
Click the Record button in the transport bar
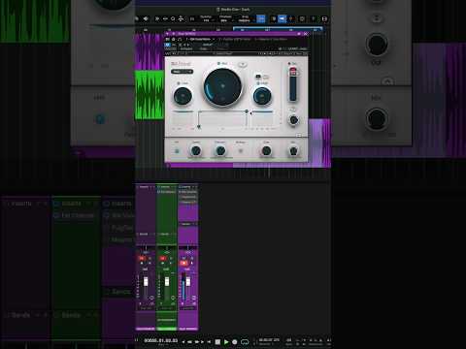click(x=235, y=341)
